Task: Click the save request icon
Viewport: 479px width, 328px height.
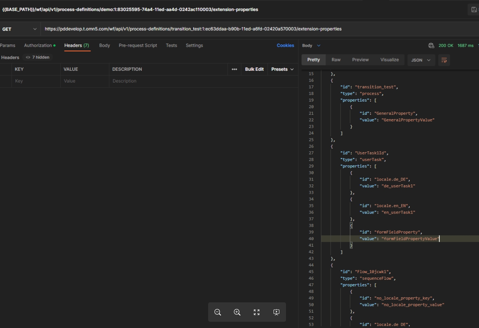Action: [x=474, y=10]
